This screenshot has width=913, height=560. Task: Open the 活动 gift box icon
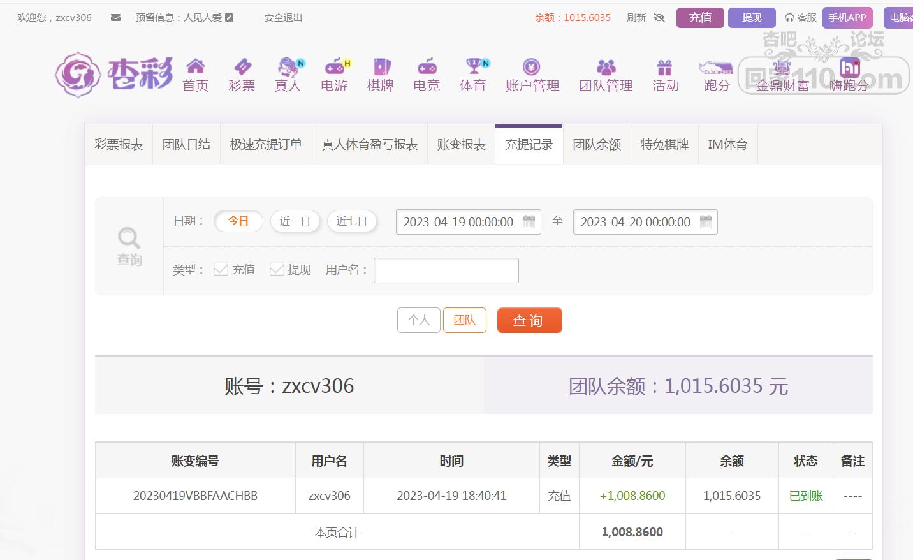click(x=664, y=67)
